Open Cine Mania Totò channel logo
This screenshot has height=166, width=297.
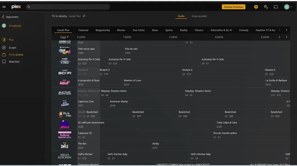pos(65,51)
